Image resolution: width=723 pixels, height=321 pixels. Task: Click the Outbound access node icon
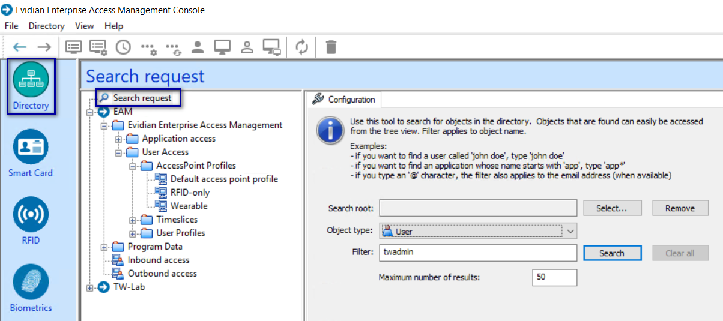click(x=118, y=273)
